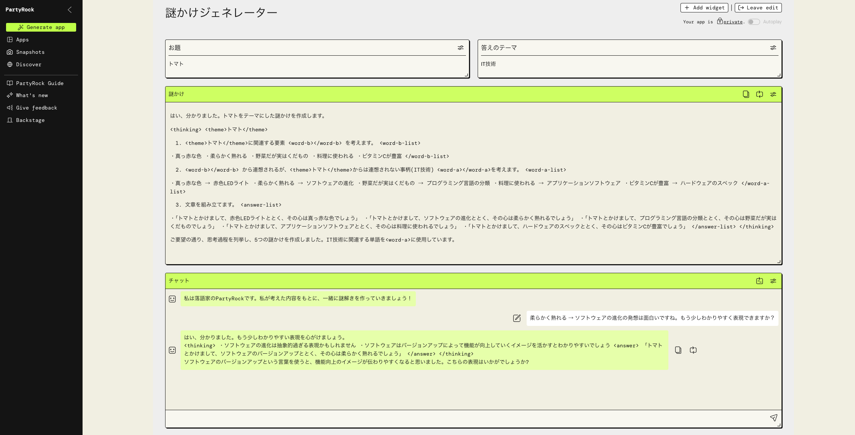Open settings for the 謎かけ widget
855x435 pixels.
click(x=773, y=94)
